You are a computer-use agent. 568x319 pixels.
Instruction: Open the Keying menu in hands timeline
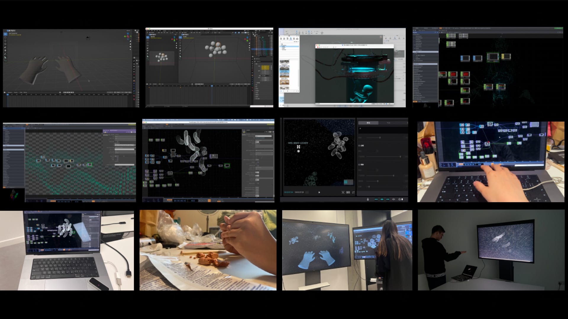point(16,92)
